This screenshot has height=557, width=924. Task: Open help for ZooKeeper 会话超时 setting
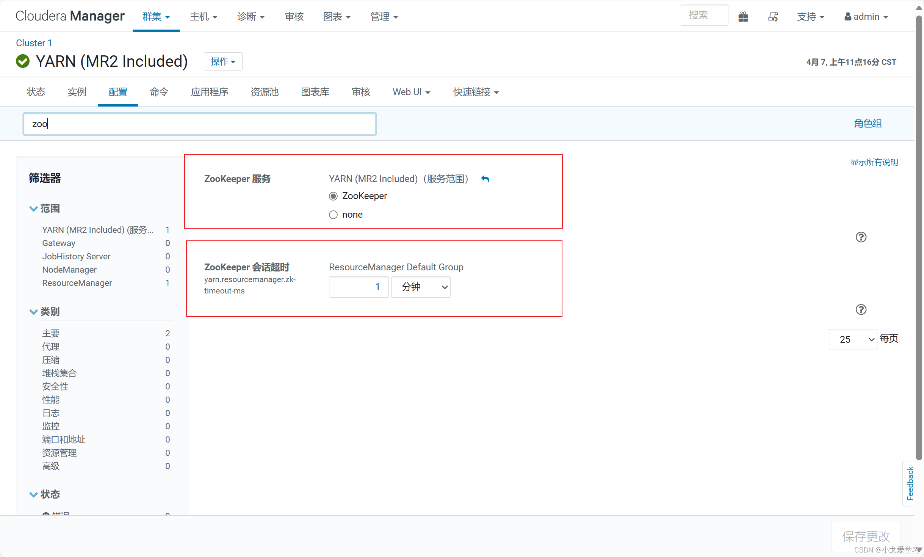tap(861, 309)
